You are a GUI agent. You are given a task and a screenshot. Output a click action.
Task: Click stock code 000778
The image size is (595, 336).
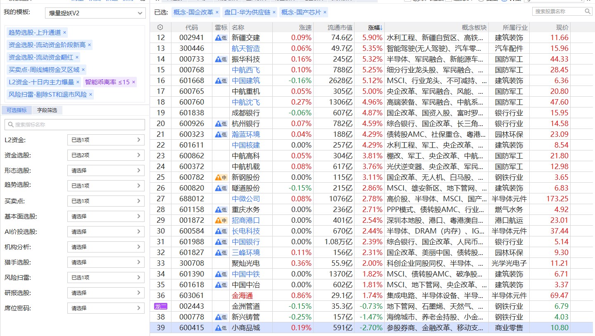point(192,317)
